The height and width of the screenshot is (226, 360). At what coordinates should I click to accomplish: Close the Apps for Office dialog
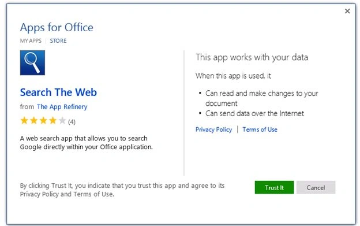(347, 11)
